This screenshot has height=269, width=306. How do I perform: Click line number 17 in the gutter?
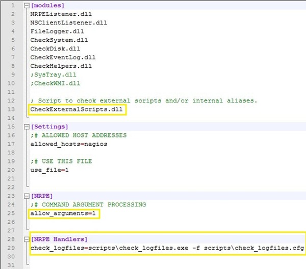pyautogui.click(x=11, y=144)
